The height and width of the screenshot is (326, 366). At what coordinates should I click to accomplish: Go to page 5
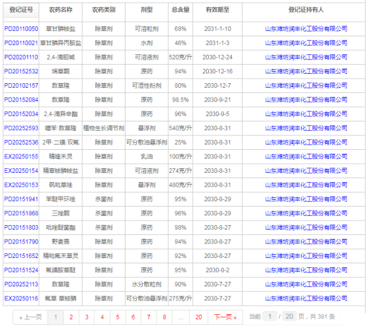point(118,317)
